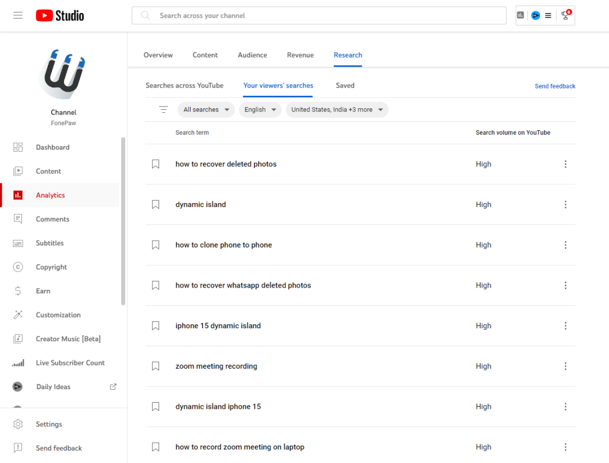Open options for 'how to record zoom meeting on laptop'
The height and width of the screenshot is (463, 609).
[x=566, y=447]
